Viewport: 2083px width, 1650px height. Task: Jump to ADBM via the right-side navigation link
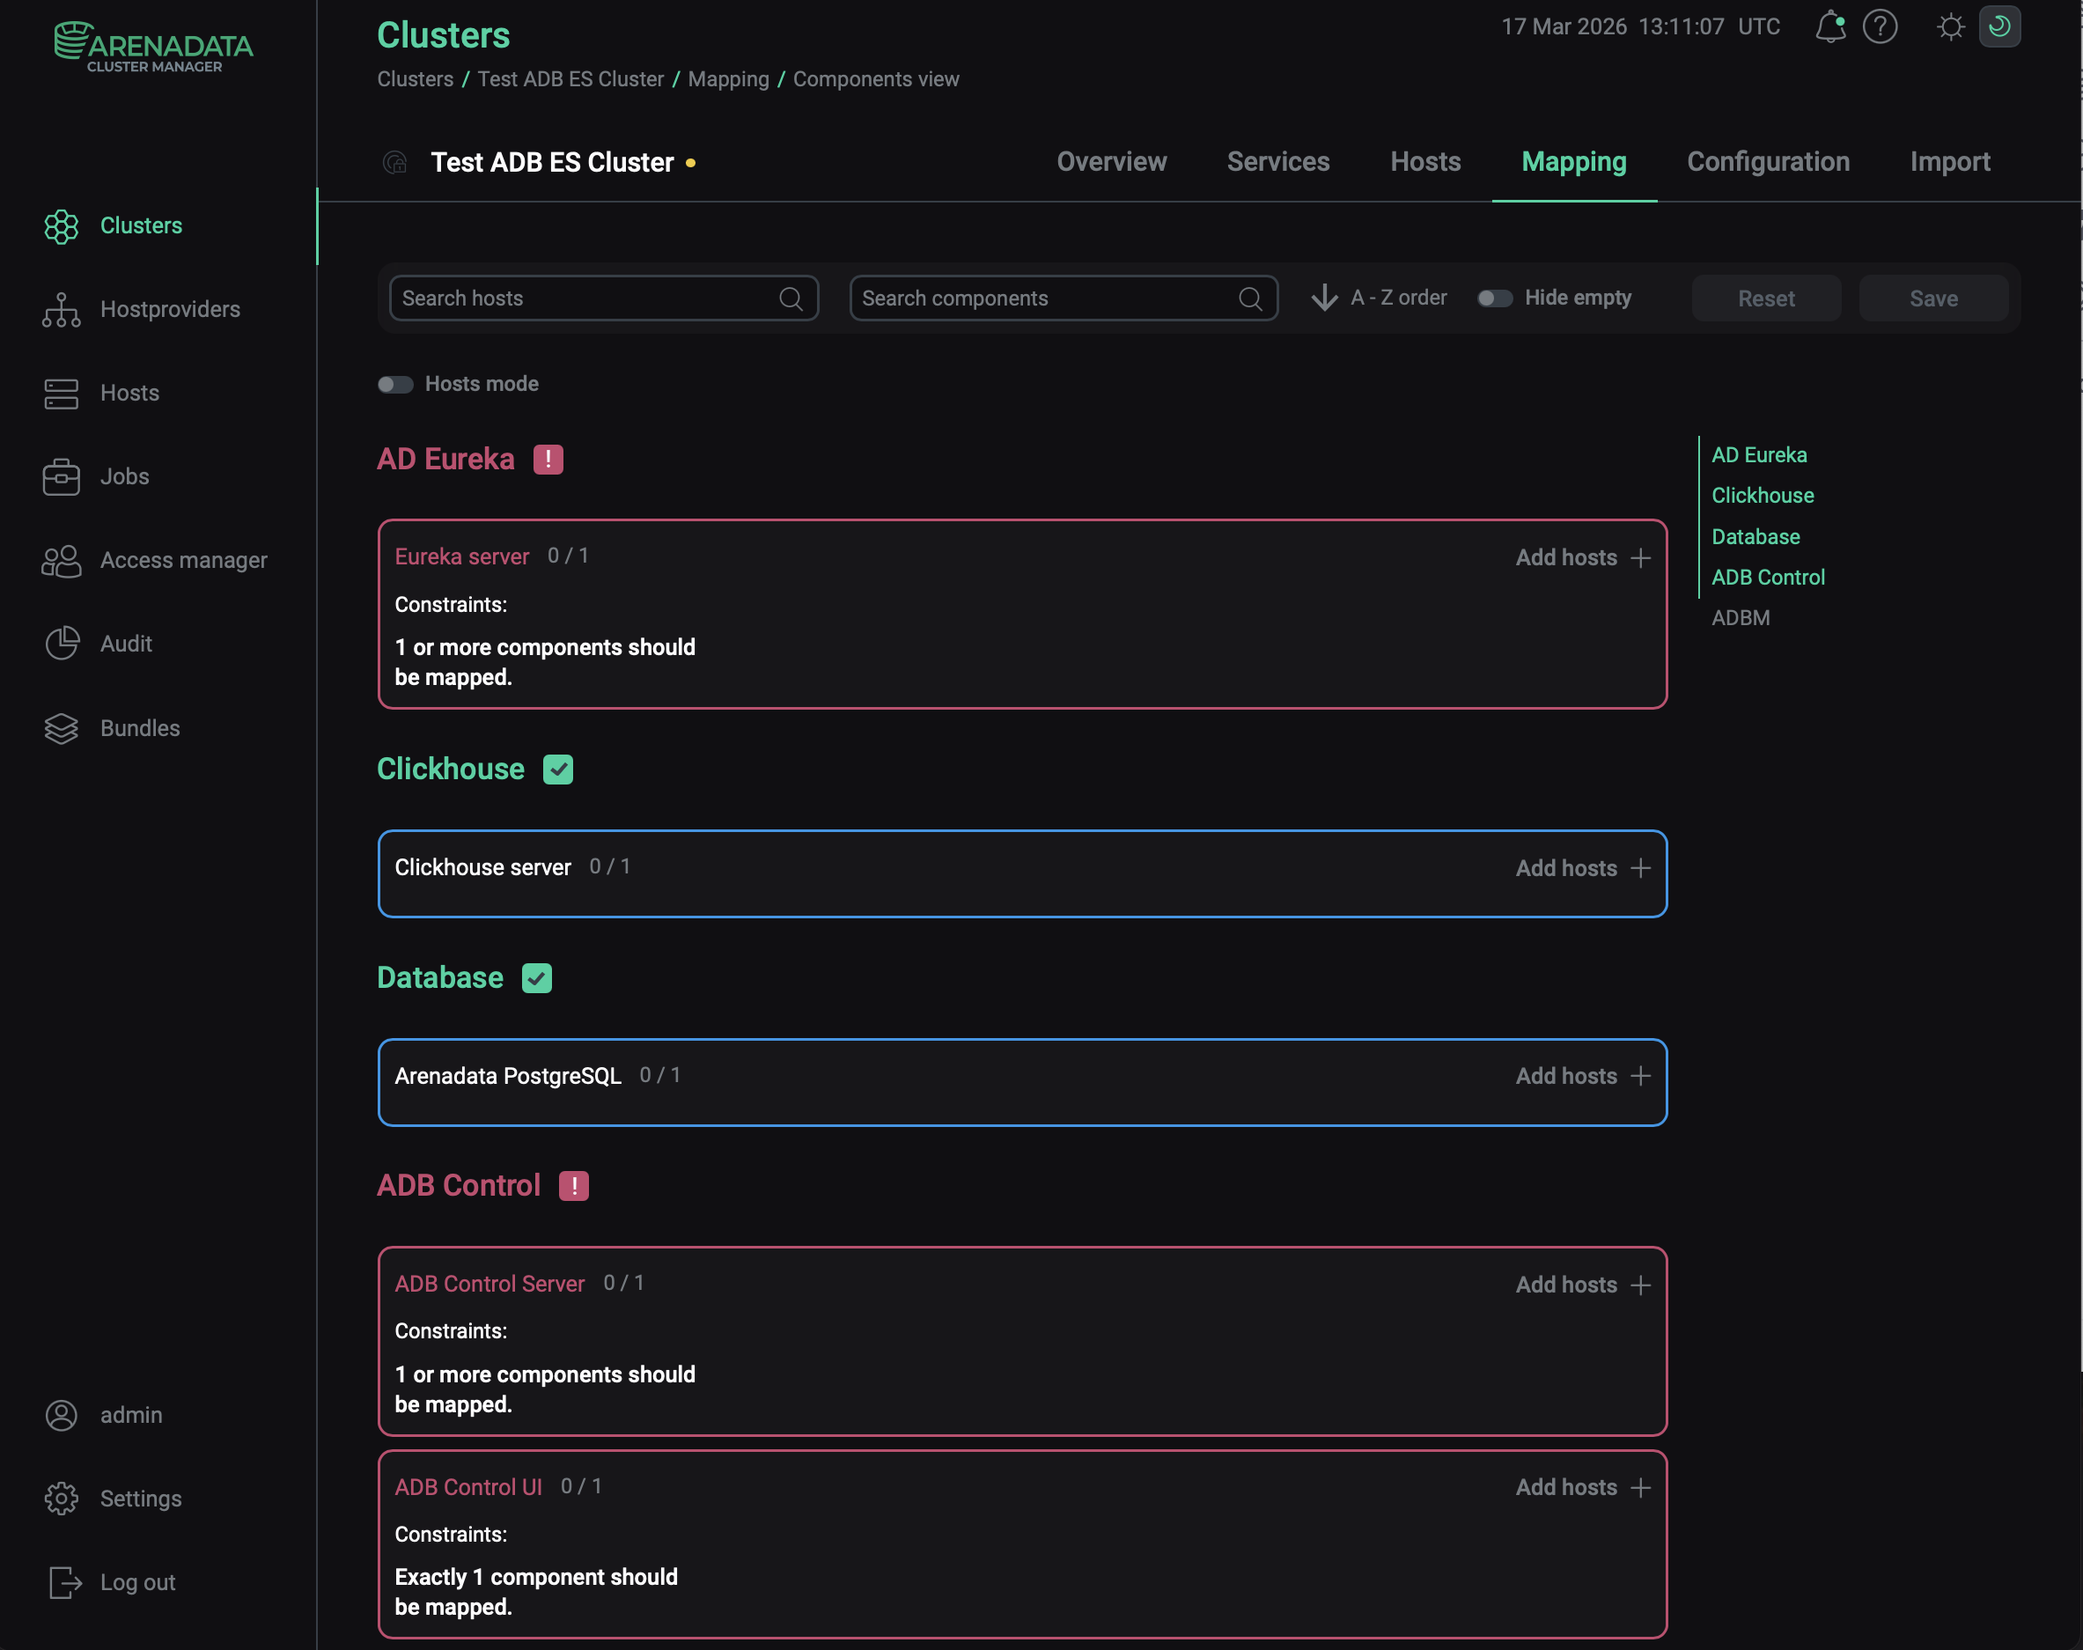(x=1740, y=617)
